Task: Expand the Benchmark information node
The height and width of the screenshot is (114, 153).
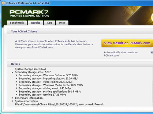Action: coord(13,98)
